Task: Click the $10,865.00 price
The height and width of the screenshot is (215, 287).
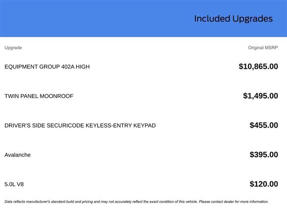Action: click(x=258, y=67)
